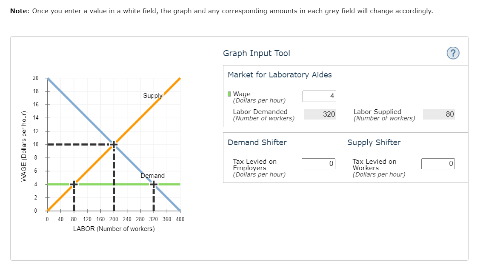Viewport: 486px width, 265px height.
Task: Click the top of the orange supply curve
Action: pos(179,80)
